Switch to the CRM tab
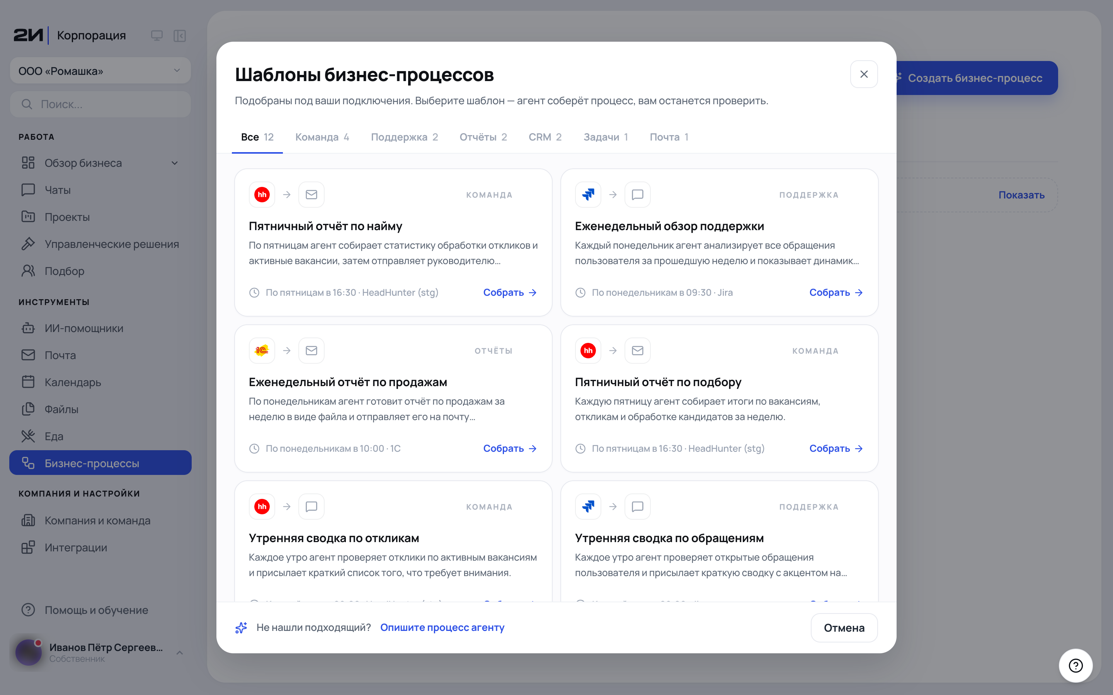Viewport: 1113px width, 695px height. 545,137
